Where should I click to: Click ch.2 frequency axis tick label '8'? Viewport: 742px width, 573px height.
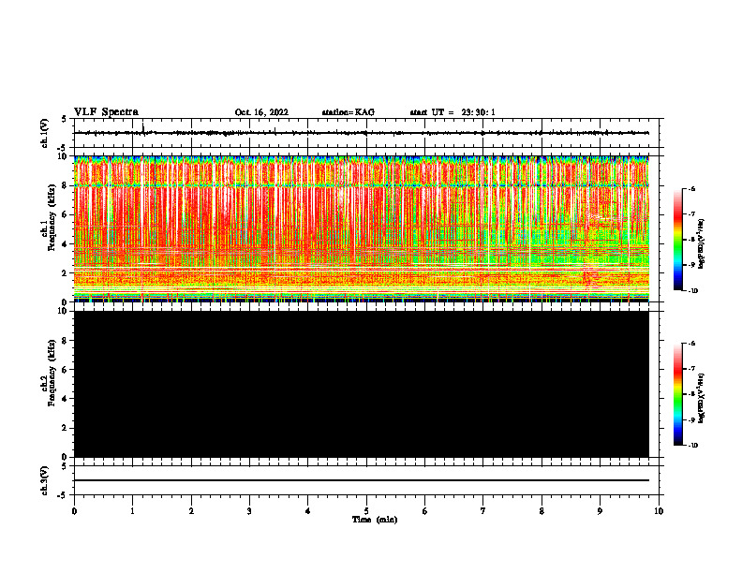pos(66,341)
